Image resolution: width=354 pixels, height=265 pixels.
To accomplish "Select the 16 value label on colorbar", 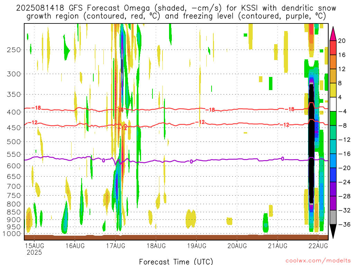I will click(x=342, y=55).
